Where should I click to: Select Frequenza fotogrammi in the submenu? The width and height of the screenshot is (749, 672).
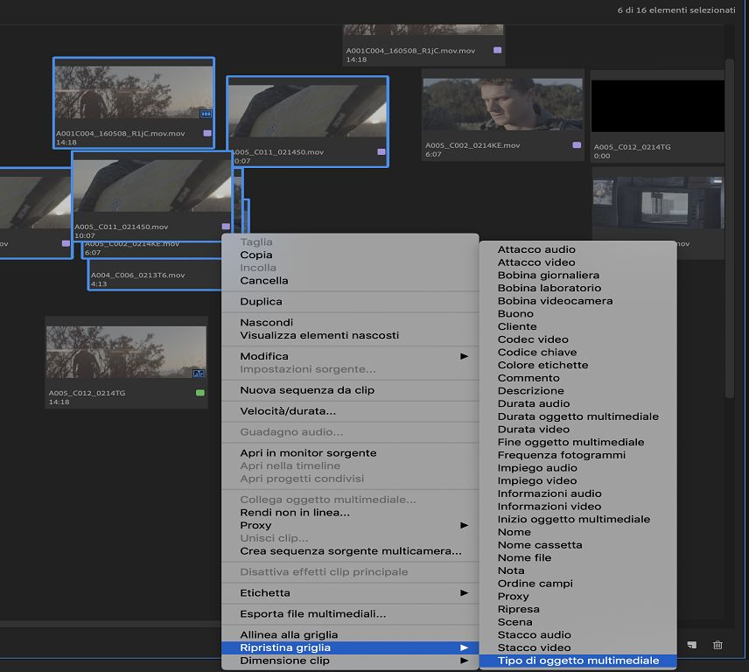pyautogui.click(x=562, y=455)
